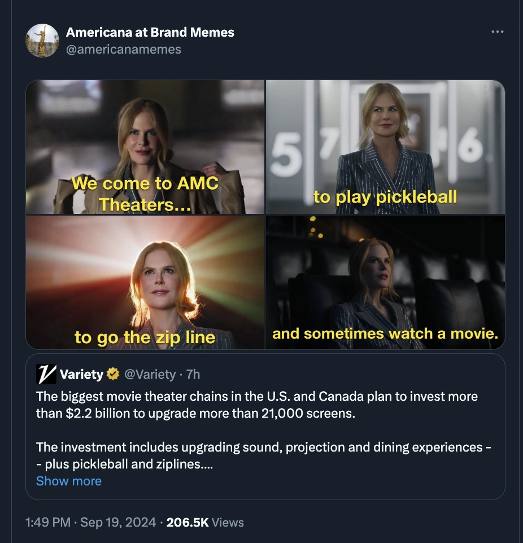Click the yellow "to play pickleball" caption
523x543 pixels.
385,197
